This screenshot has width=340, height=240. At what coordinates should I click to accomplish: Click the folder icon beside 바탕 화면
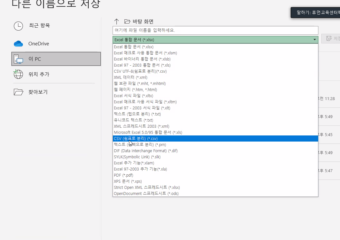click(127, 22)
